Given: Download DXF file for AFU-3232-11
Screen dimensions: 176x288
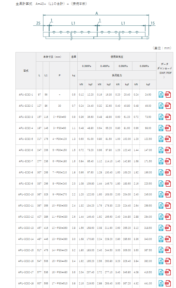Looking at the screenshot, I should (x=161, y=206).
